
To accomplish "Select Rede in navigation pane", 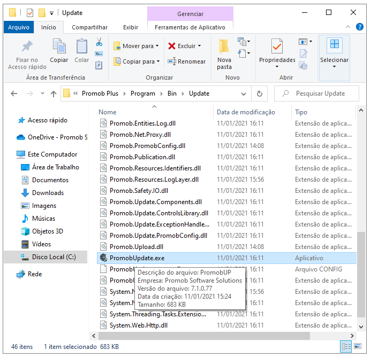I will point(29,274).
